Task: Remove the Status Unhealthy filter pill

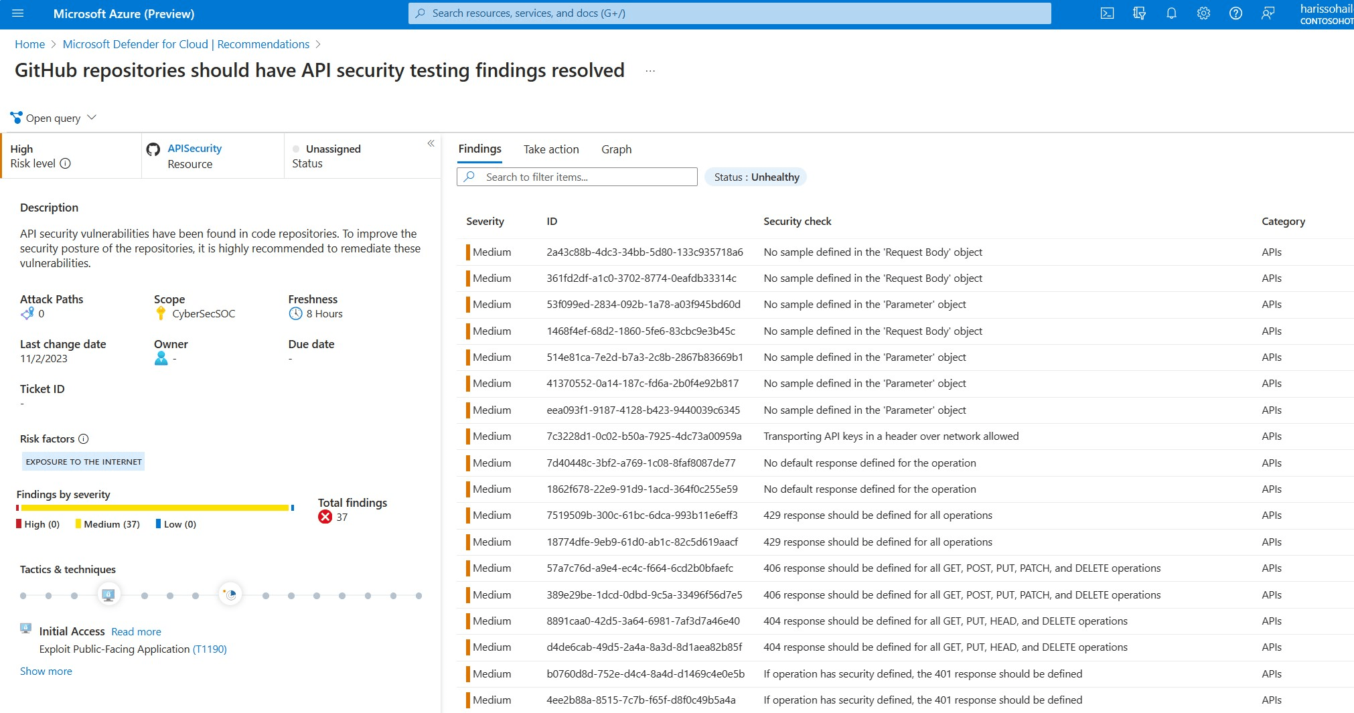Action: [755, 177]
